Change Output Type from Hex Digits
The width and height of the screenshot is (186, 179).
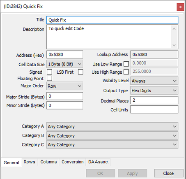[x=154, y=91]
